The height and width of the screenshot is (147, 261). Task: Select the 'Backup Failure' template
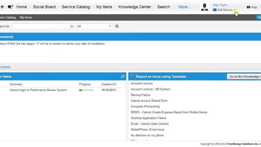click(x=140, y=95)
